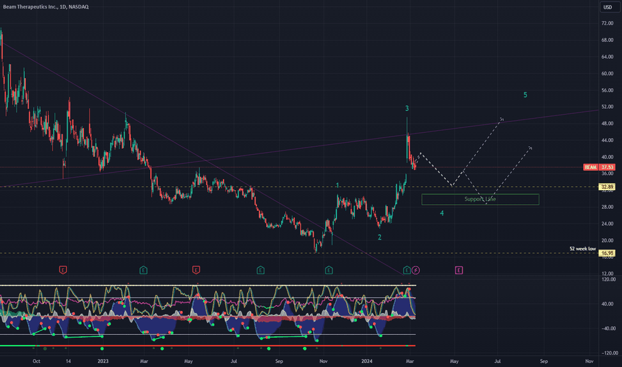Select the wave label '1'

(x=337, y=186)
